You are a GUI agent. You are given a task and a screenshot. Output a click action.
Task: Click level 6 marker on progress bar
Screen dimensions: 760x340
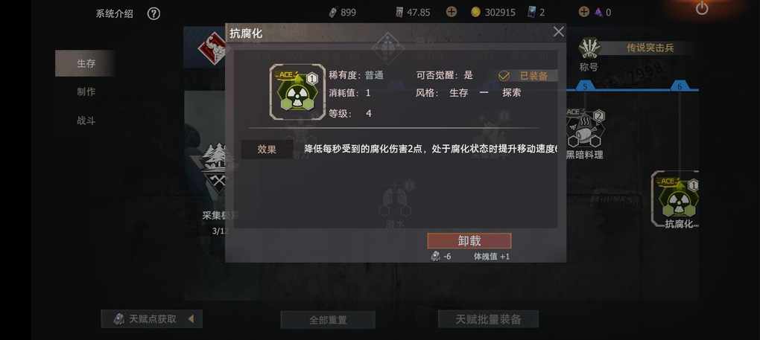[x=680, y=86]
